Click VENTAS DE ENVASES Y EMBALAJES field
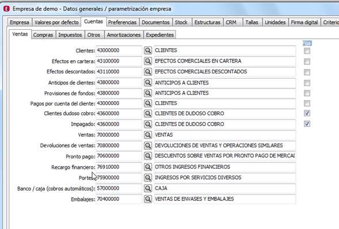 tap(224, 199)
